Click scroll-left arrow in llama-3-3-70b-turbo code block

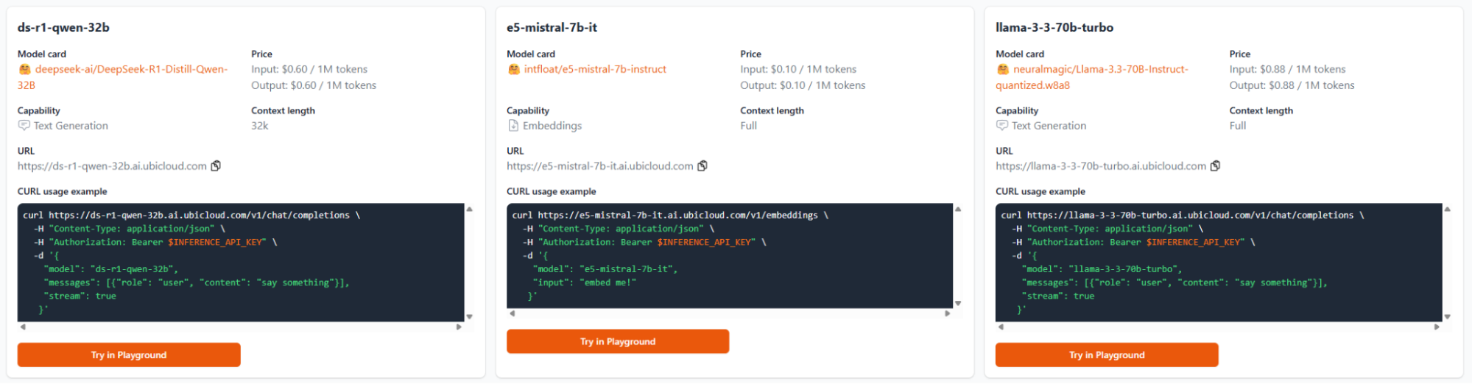click(1001, 327)
